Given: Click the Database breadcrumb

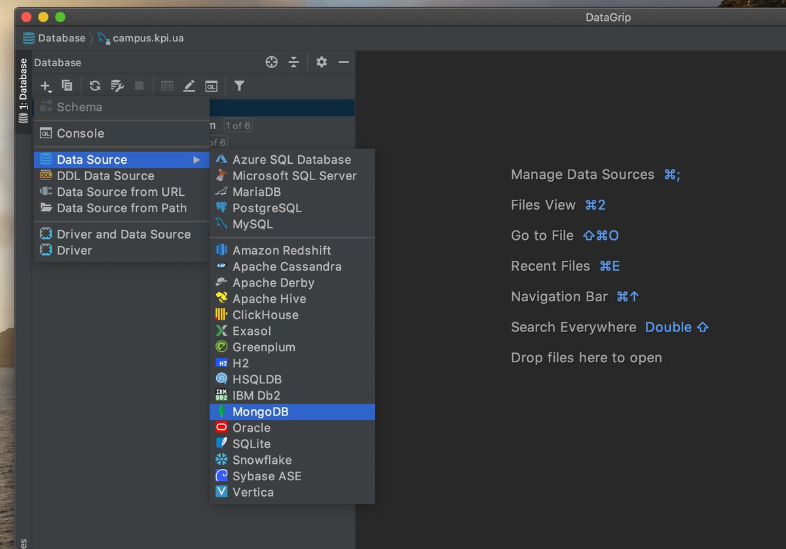Looking at the screenshot, I should 54,38.
